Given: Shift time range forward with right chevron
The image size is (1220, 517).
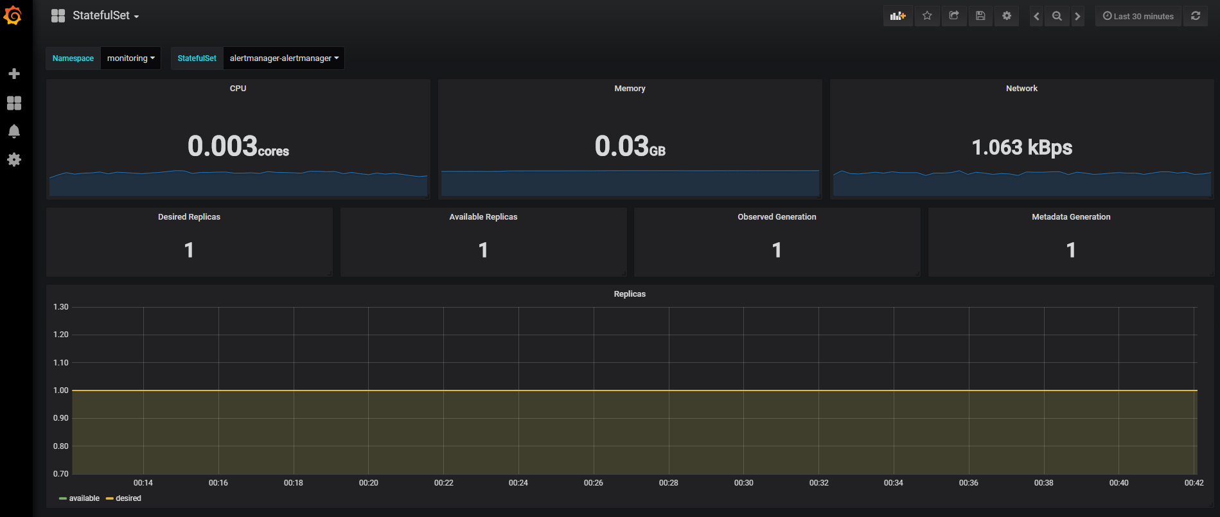Looking at the screenshot, I should click(x=1078, y=16).
